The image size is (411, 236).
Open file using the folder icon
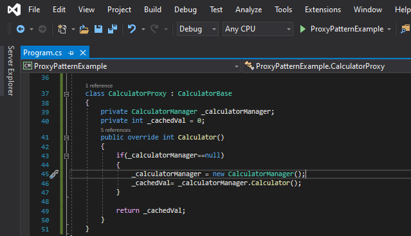pos(84,29)
